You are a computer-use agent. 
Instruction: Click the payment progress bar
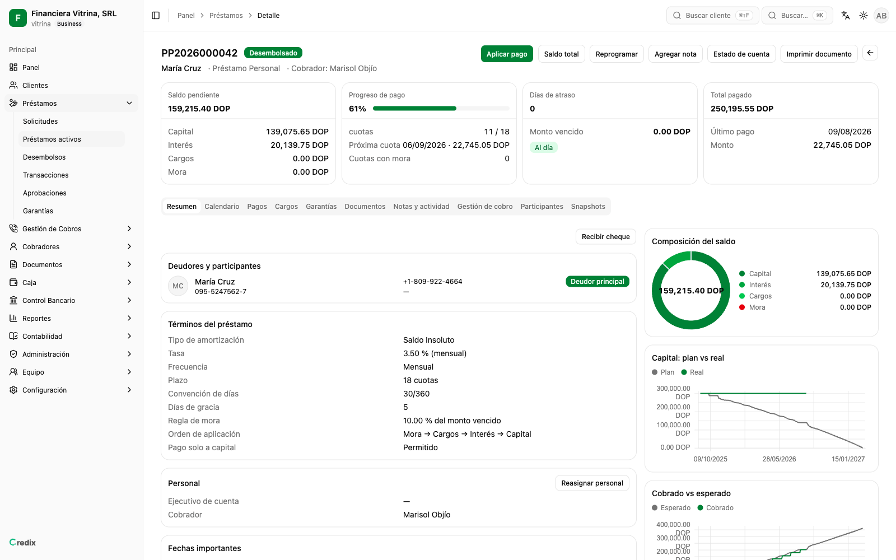coord(441,109)
